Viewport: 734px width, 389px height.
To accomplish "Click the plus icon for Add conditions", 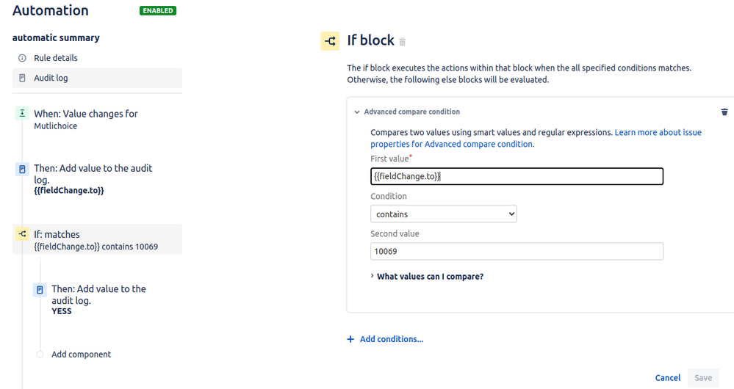I will 350,339.
